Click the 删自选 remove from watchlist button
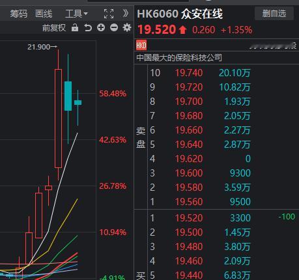Viewport: 299px width, 280px height. (x=274, y=14)
